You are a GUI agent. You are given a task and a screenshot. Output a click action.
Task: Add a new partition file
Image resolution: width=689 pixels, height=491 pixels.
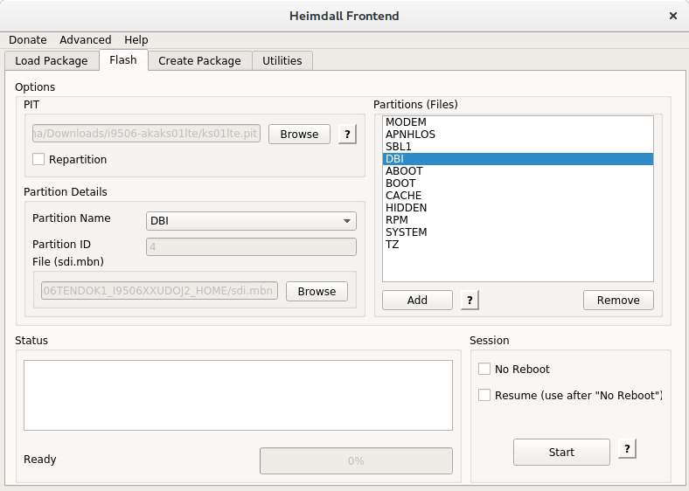(x=417, y=300)
